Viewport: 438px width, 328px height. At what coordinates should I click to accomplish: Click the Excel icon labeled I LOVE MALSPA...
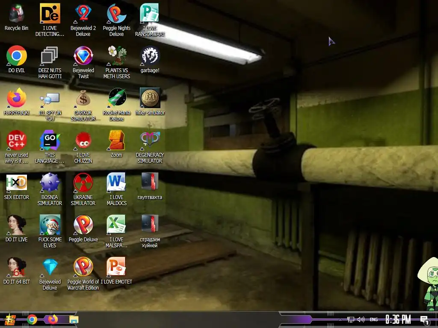pos(116,225)
